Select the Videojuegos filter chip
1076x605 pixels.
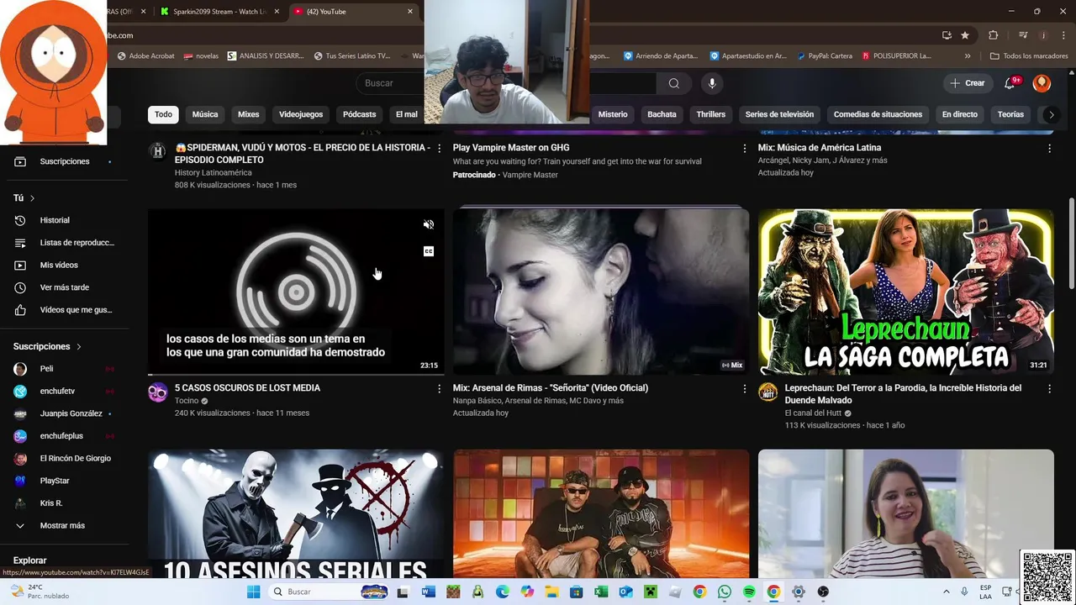pos(301,114)
